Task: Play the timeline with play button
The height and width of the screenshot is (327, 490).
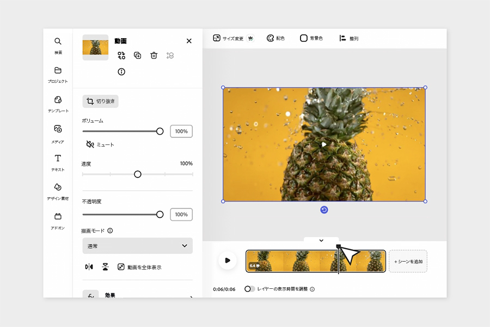Action: click(x=228, y=261)
